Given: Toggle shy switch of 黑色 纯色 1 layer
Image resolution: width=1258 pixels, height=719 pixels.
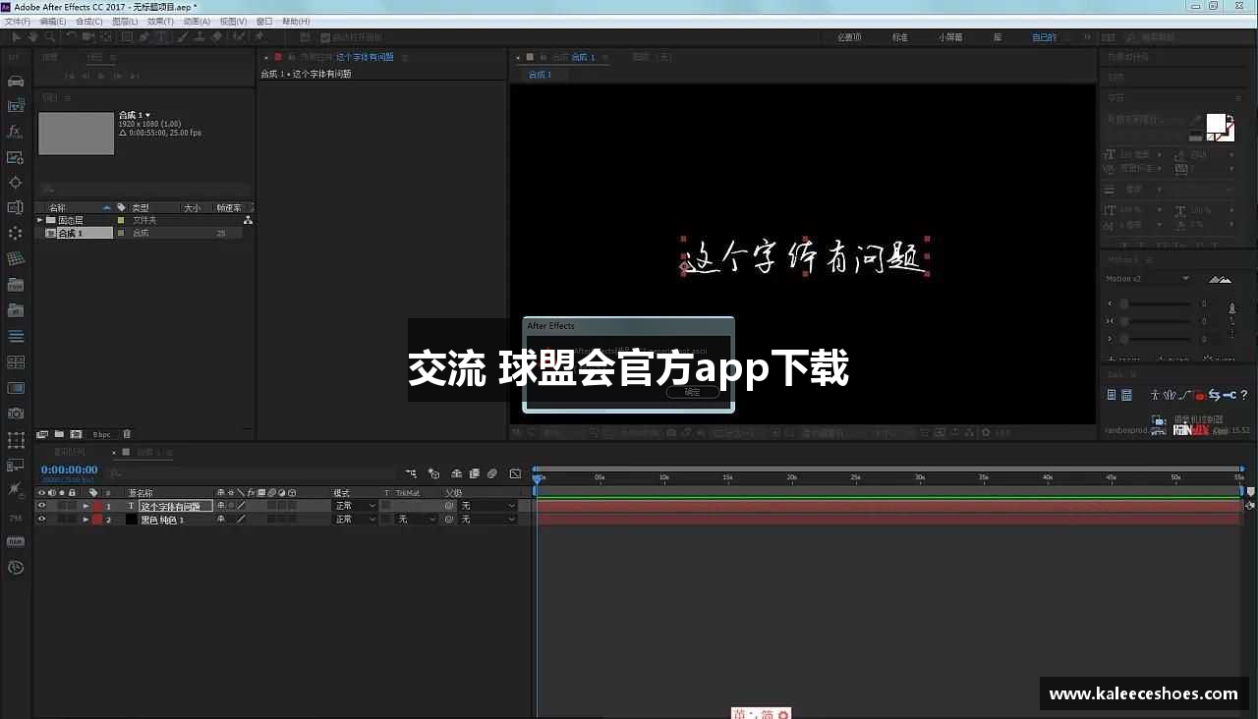Looking at the screenshot, I should click(221, 519).
